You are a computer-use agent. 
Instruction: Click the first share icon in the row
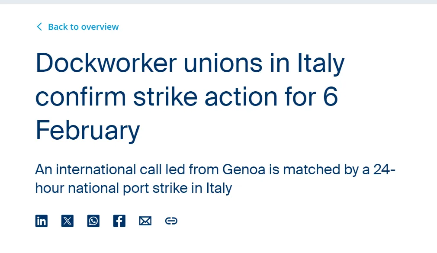41,221
